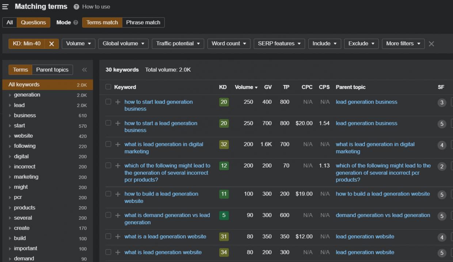453x262 pixels.
Task: Select the Phrase match mode
Action: (x=143, y=23)
